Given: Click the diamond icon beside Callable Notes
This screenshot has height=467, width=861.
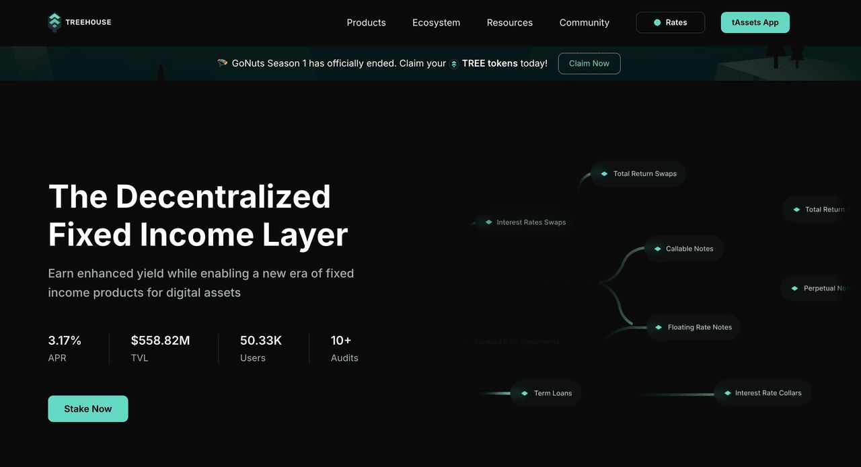Looking at the screenshot, I should (x=657, y=249).
